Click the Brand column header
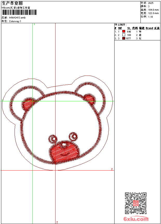 pos(149,28)
